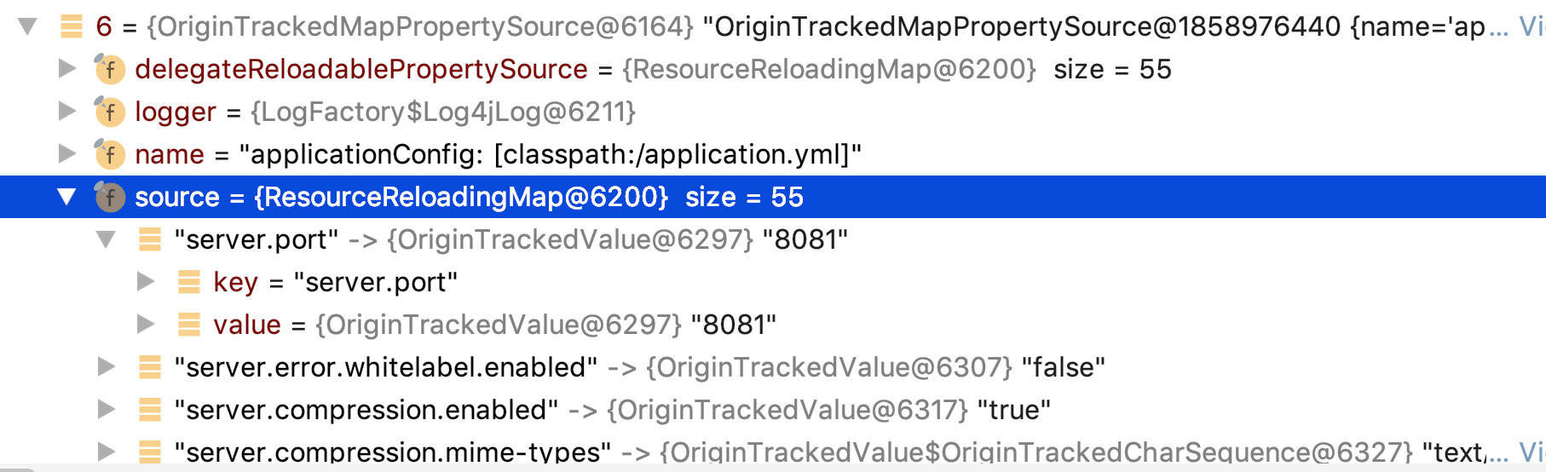The width and height of the screenshot is (1546, 472).
Task: Collapse the "server.port" map entry
Action: (x=107, y=239)
